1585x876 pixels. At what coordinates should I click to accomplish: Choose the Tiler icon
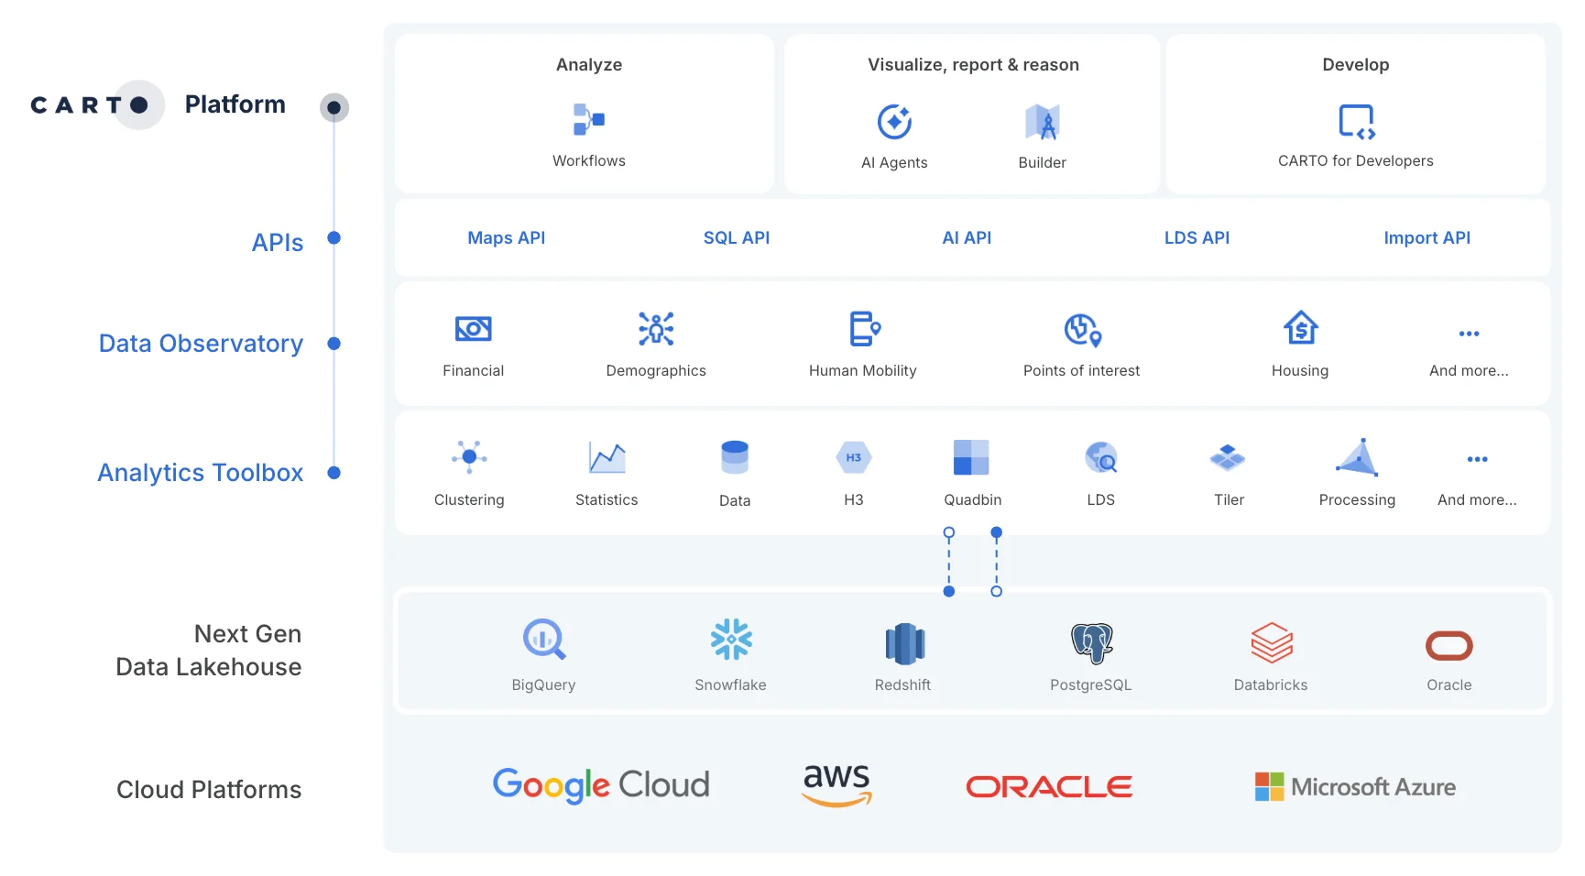(x=1228, y=457)
